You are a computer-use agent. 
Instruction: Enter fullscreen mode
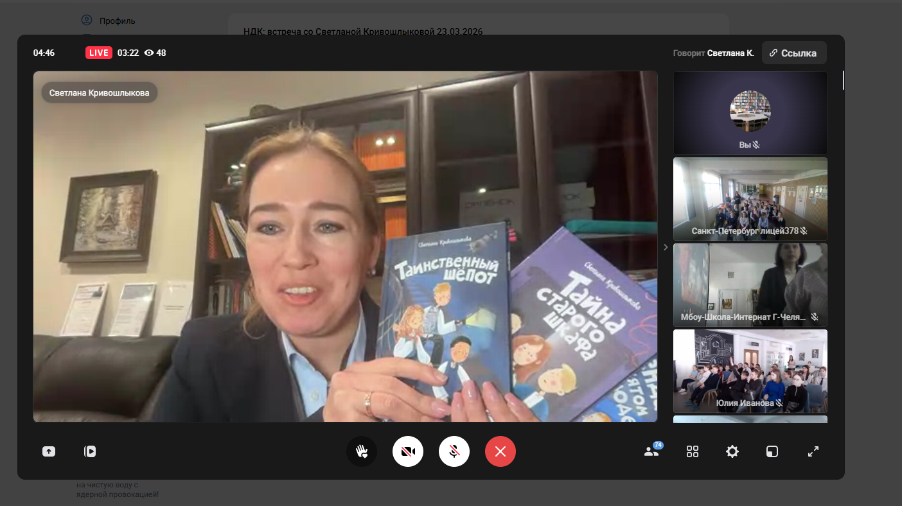coord(813,451)
